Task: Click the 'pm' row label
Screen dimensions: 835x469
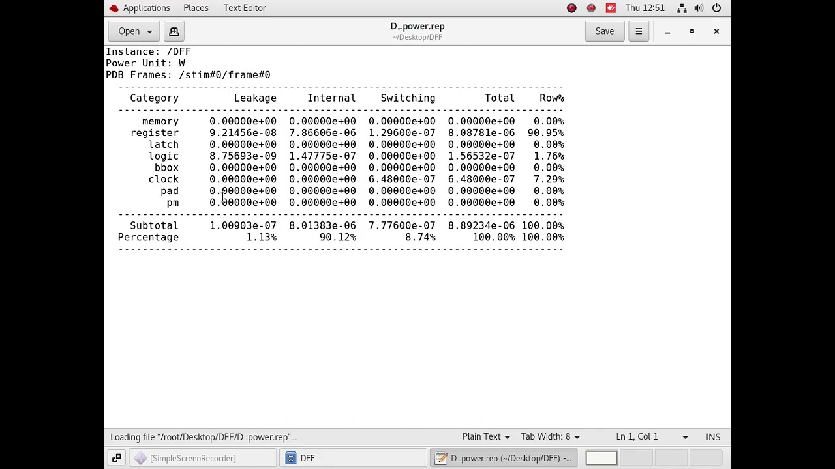Action: [x=172, y=203]
